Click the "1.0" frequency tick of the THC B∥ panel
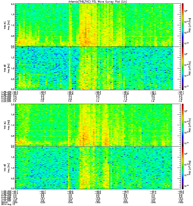Image resolution: width=193 pixels, height=206 pixels. (13, 168)
